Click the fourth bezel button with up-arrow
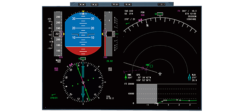The height and width of the screenshot is (112, 242). coord(128,5)
